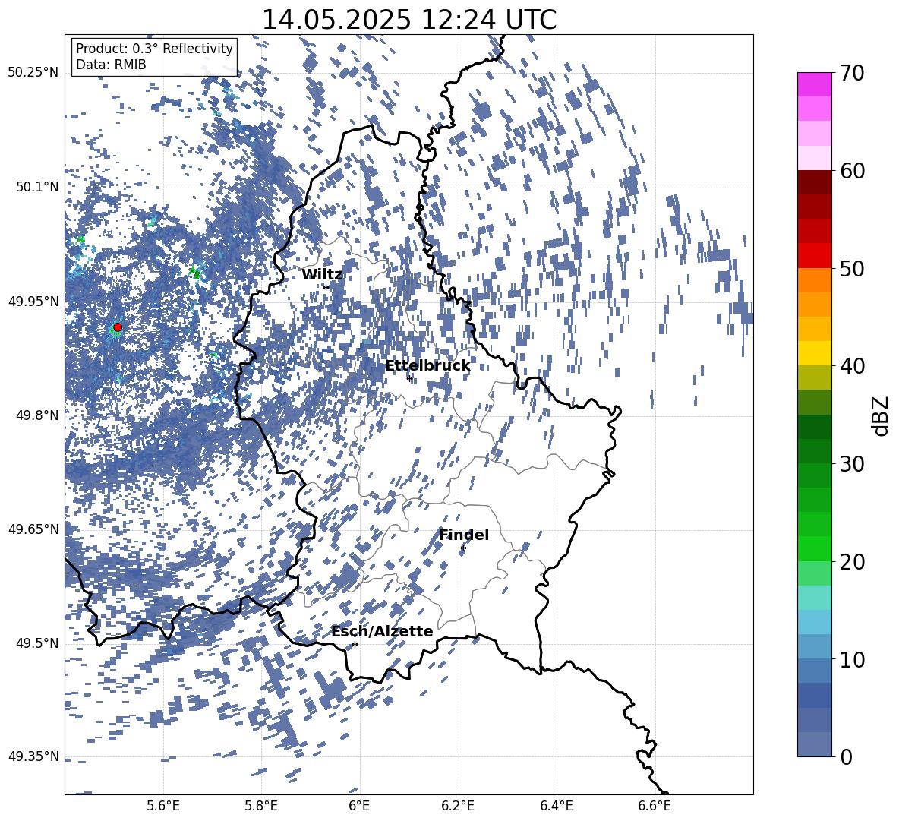Click the 49.5°N latitude label
The width and height of the screenshot is (899, 821).
point(37,643)
